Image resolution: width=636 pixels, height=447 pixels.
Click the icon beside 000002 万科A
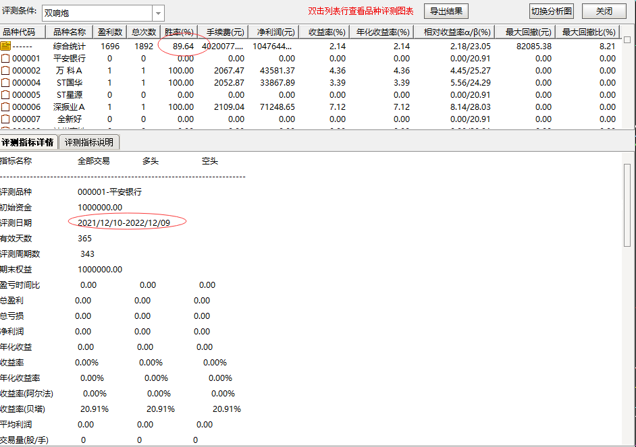click(x=5, y=70)
